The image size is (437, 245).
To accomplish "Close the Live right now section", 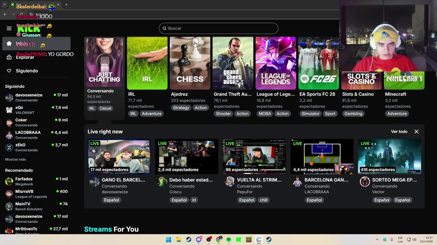I will point(417,132).
